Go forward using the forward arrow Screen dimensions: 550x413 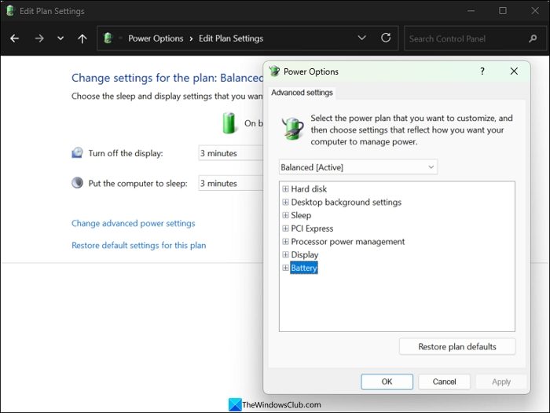[39, 38]
